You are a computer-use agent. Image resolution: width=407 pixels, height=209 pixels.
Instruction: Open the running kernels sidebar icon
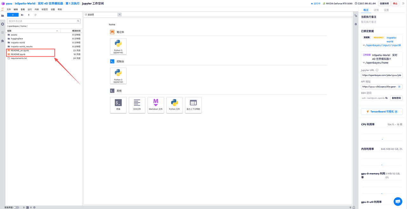click(x=3, y=24)
